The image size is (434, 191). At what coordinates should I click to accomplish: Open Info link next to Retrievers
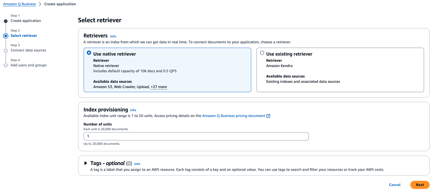(x=113, y=36)
